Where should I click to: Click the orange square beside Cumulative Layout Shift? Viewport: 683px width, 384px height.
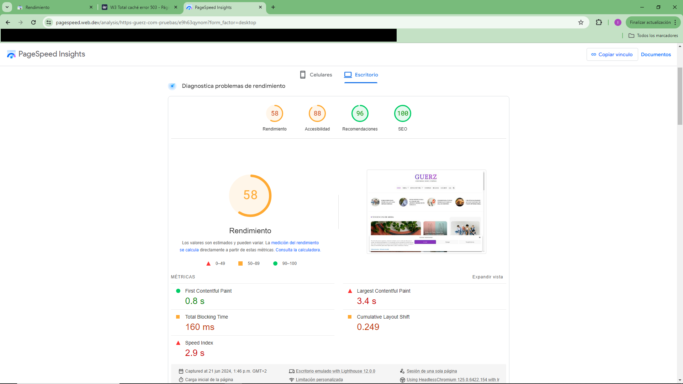[x=350, y=317]
